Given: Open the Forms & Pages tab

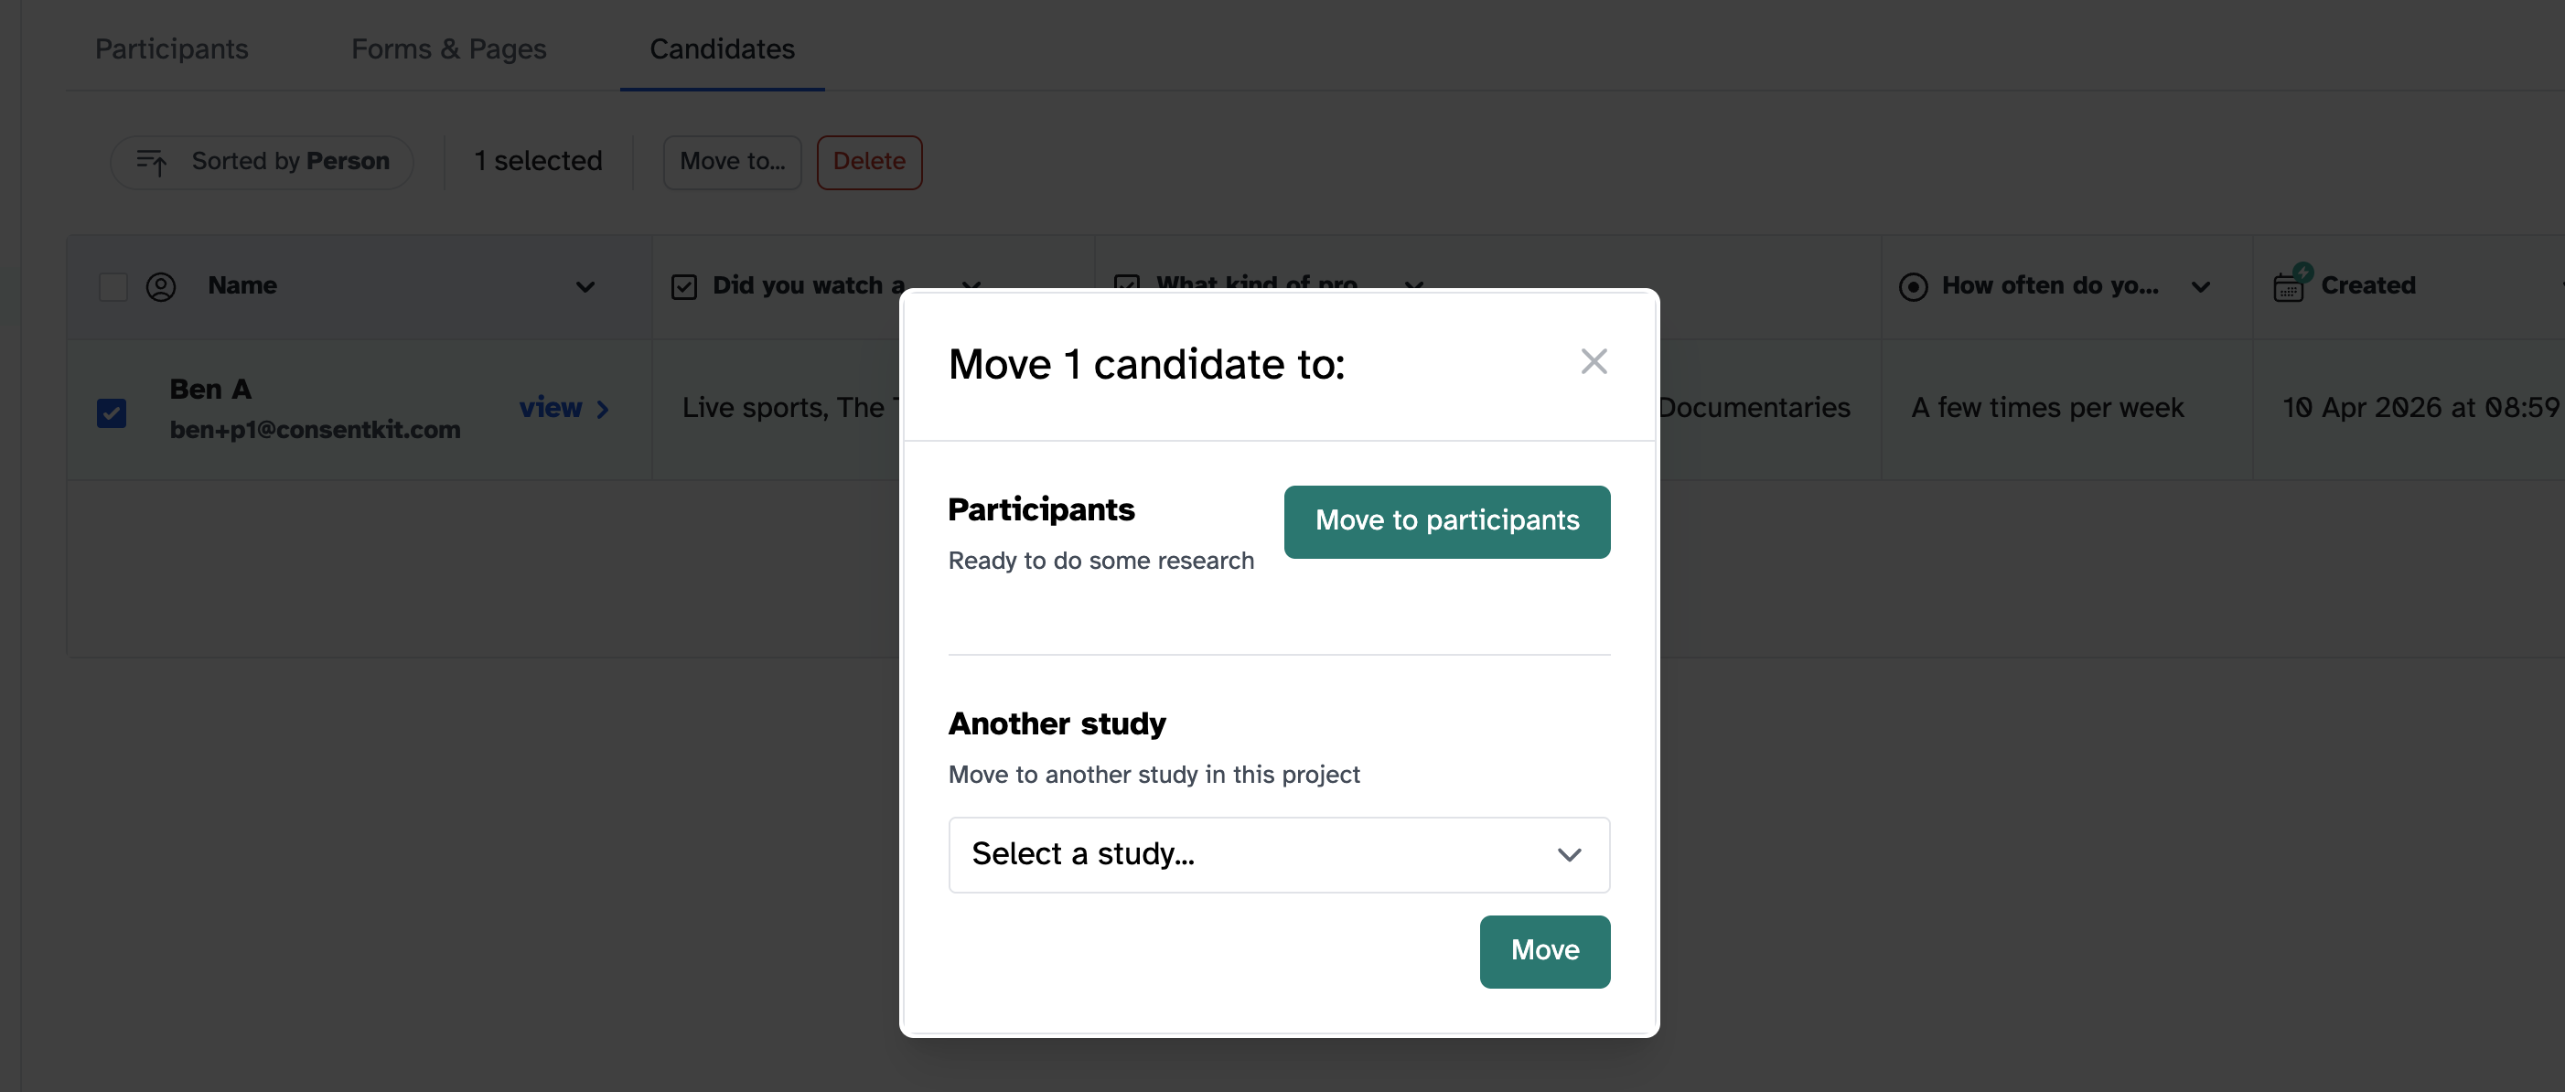Looking at the screenshot, I should click(x=449, y=48).
